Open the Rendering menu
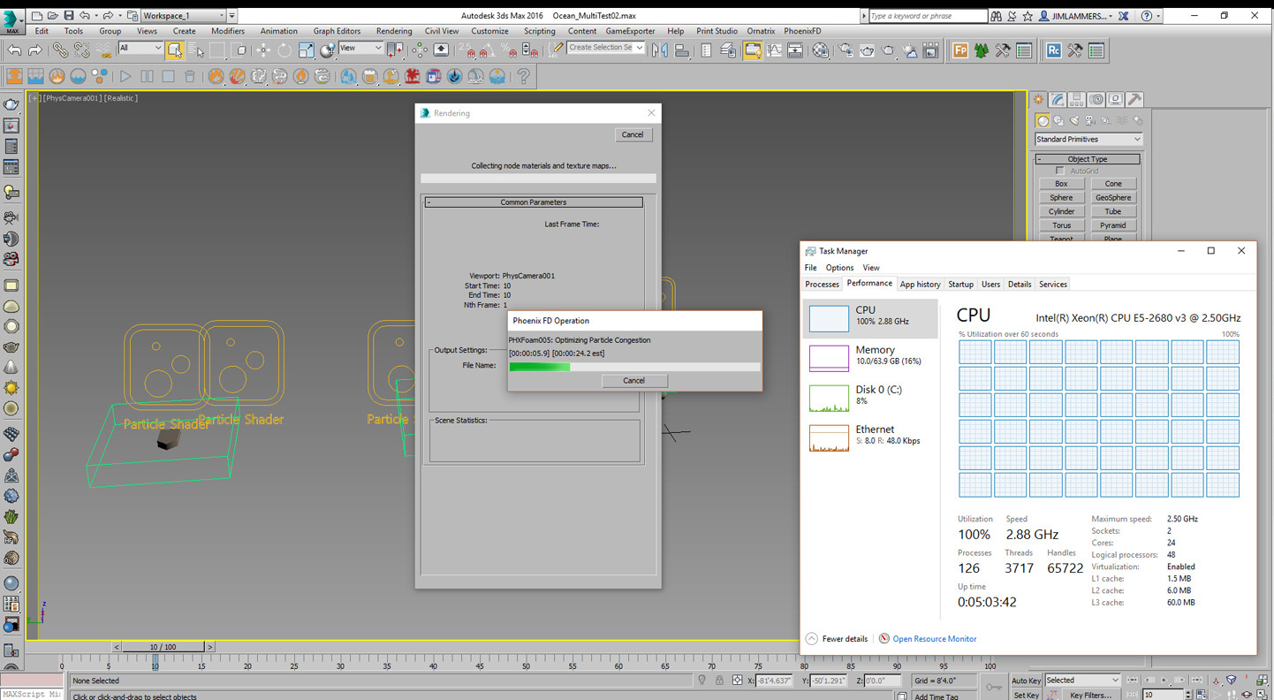Screen dimensions: 1274x700 pyautogui.click(x=394, y=31)
